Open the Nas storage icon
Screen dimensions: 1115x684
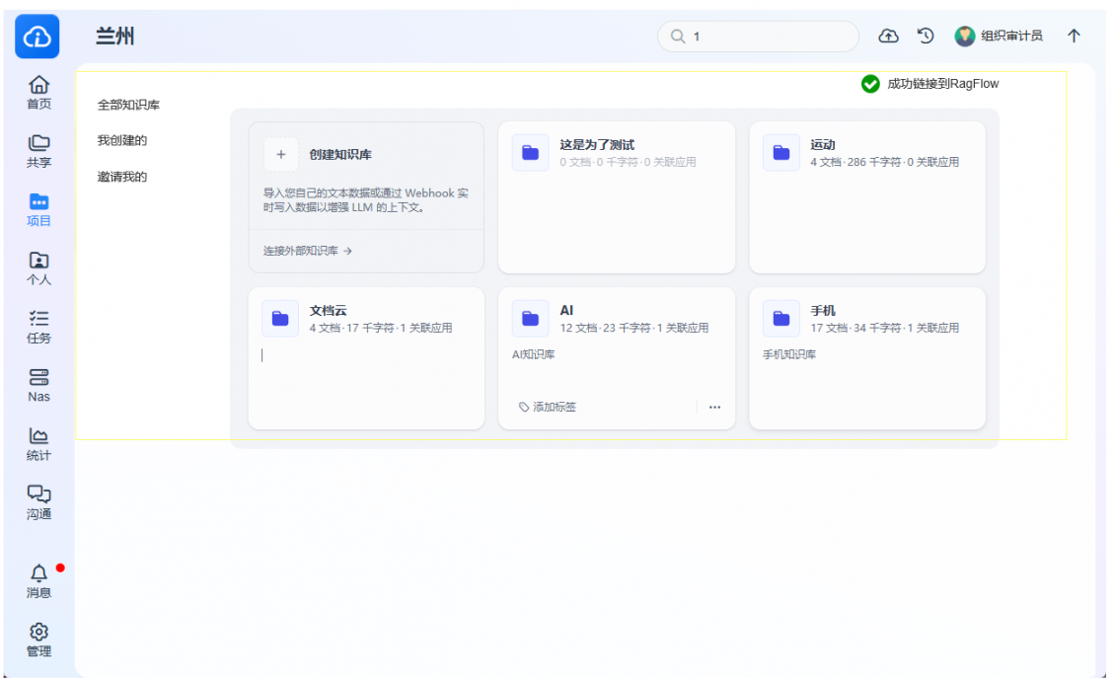[x=38, y=386]
